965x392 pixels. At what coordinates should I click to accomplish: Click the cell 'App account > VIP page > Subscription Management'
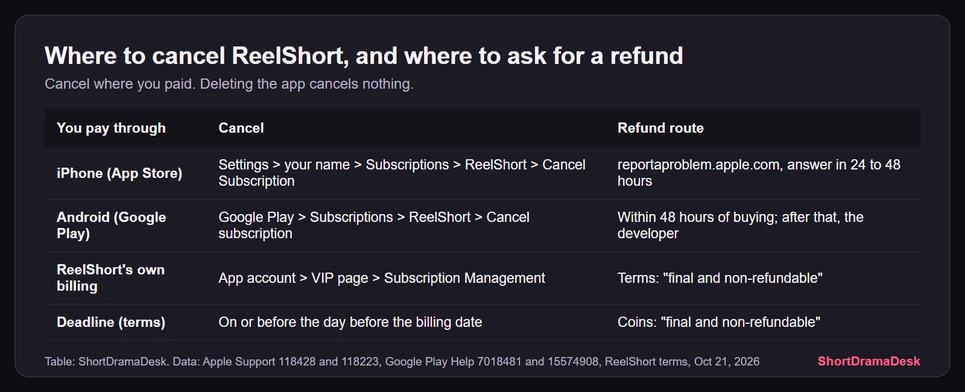coord(382,278)
